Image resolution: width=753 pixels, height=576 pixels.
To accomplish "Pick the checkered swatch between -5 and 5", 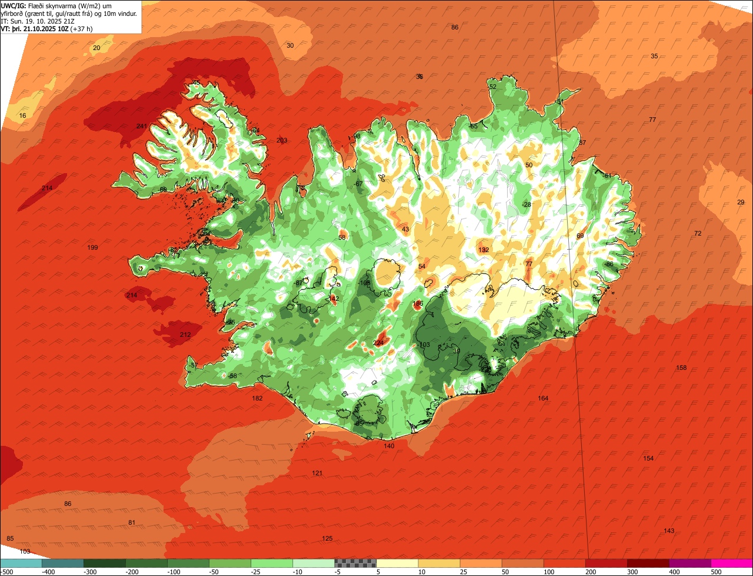I will (355, 563).
